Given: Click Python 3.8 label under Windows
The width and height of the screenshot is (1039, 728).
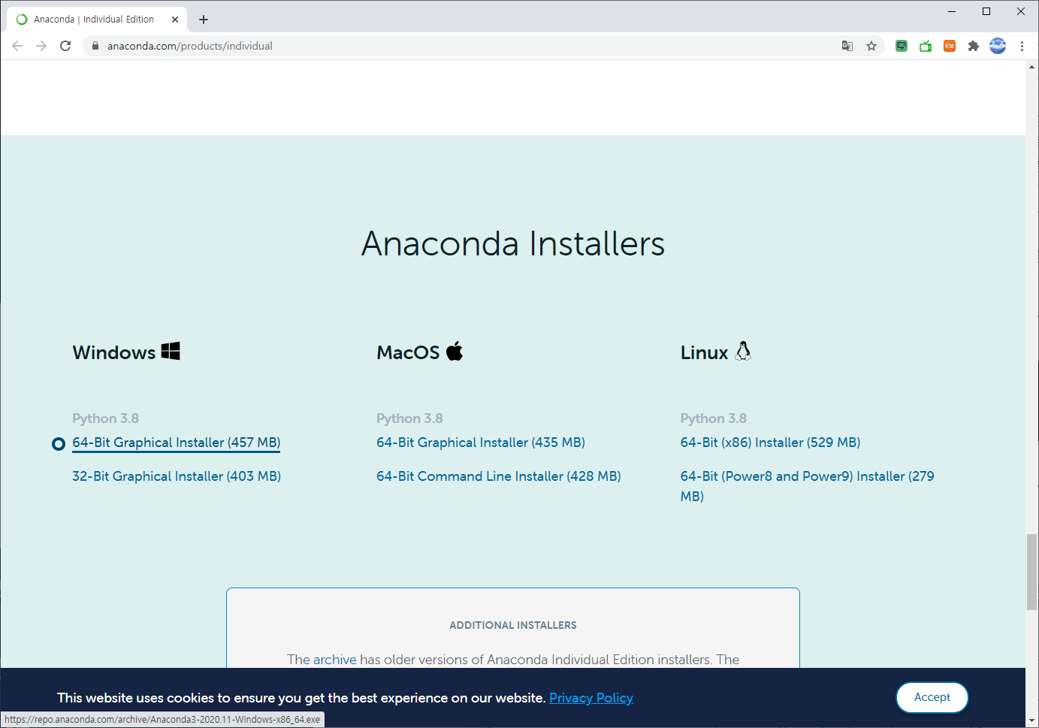Looking at the screenshot, I should click(106, 418).
